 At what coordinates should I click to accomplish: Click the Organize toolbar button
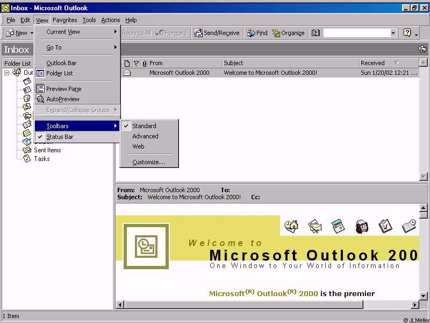(289, 33)
